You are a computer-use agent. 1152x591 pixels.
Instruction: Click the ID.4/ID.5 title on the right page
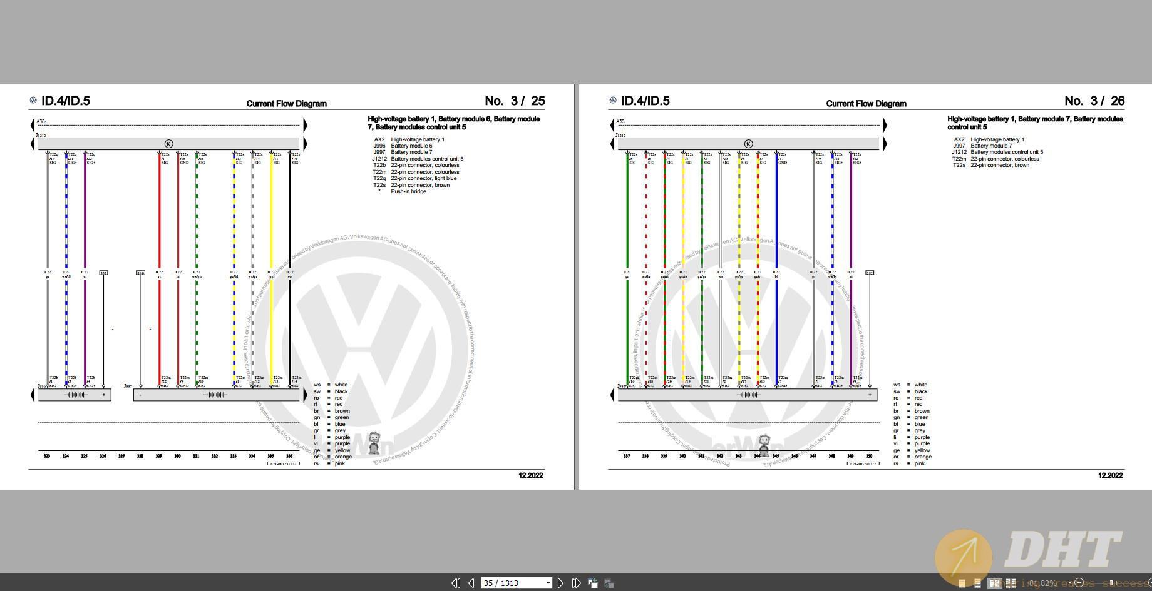(x=645, y=101)
